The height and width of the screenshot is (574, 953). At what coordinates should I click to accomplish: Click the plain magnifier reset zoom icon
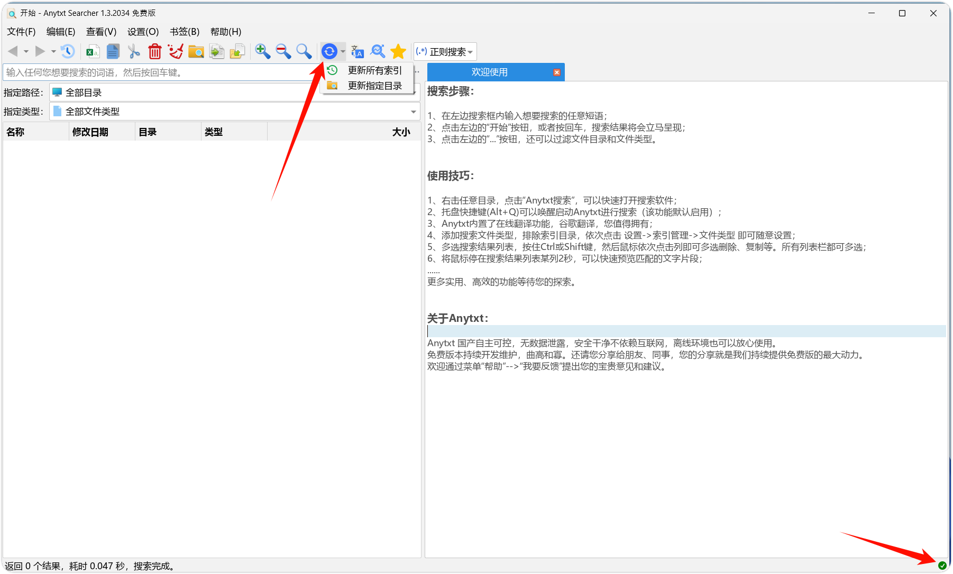point(304,51)
